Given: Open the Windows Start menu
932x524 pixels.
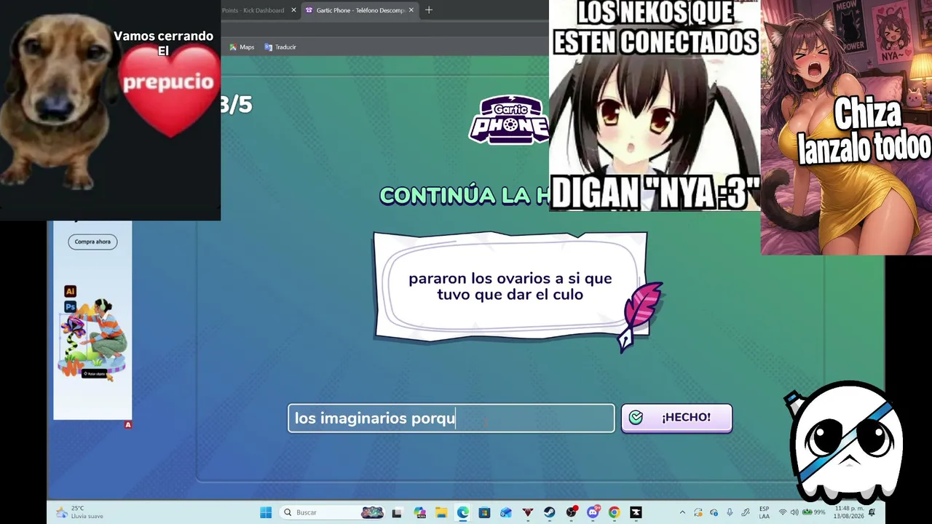Looking at the screenshot, I should click(x=266, y=512).
